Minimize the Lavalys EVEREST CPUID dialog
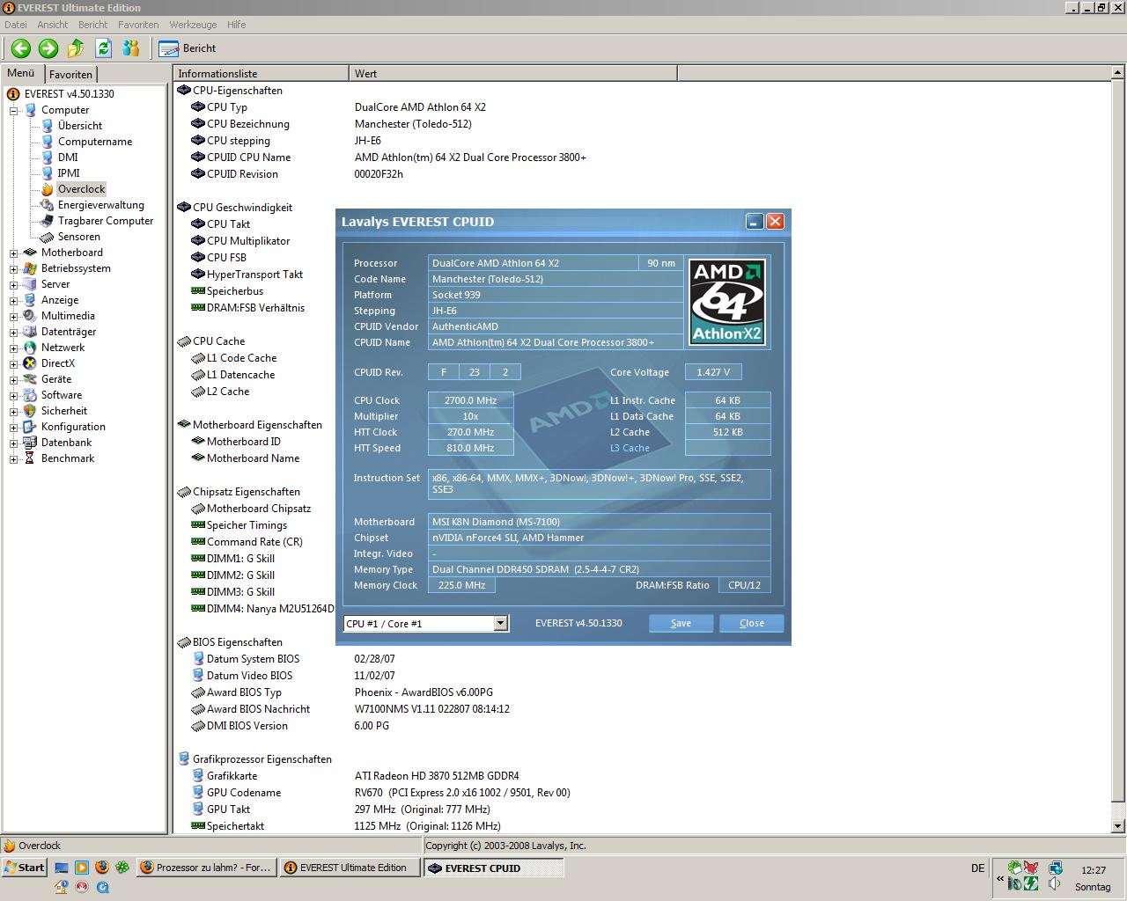This screenshot has height=901, width=1127. click(x=755, y=222)
